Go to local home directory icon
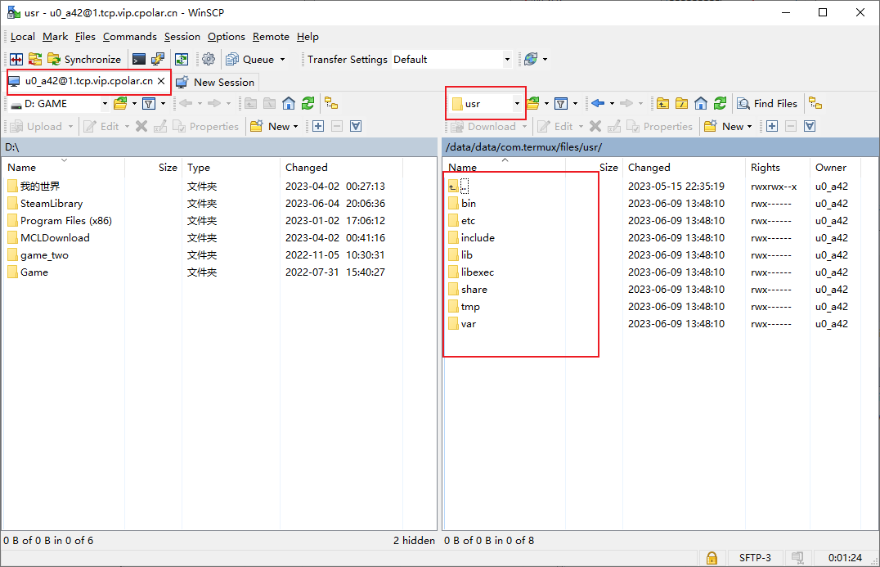The image size is (880, 567). tap(289, 103)
